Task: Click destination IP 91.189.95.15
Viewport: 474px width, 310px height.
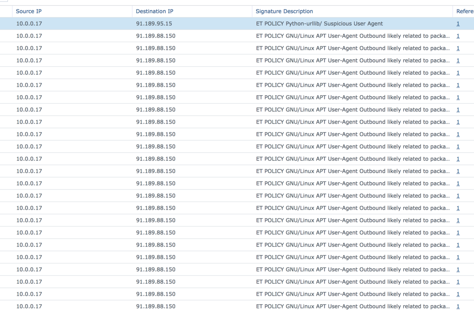Action: (154, 24)
